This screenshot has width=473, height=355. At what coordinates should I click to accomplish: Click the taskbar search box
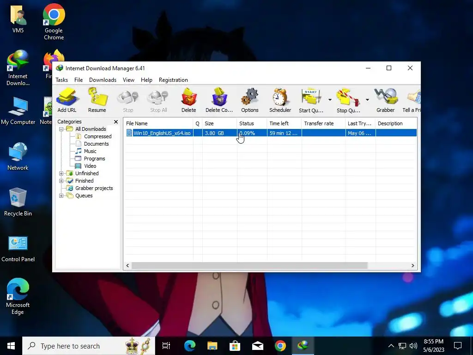click(x=89, y=346)
